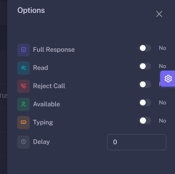Click the Typing keyboard icon
The height and width of the screenshot is (174, 175).
23,123
